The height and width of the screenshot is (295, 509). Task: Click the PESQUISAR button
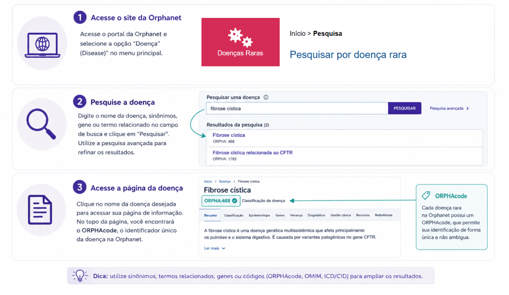point(405,108)
